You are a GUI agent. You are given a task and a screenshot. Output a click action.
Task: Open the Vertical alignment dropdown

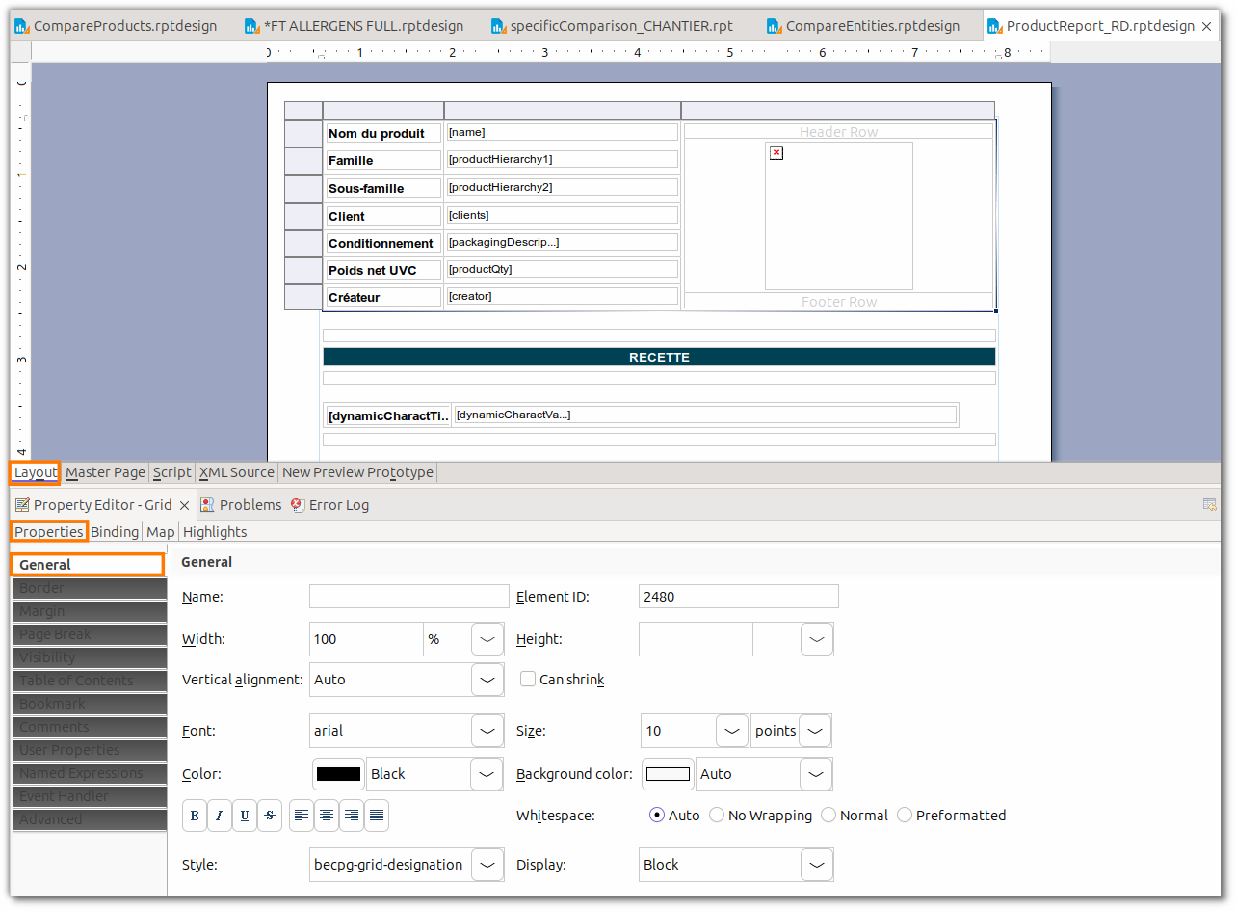[x=487, y=680]
